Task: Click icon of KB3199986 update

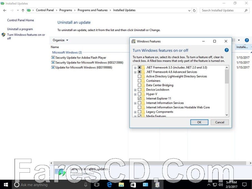Action: pyautogui.click(x=53, y=67)
